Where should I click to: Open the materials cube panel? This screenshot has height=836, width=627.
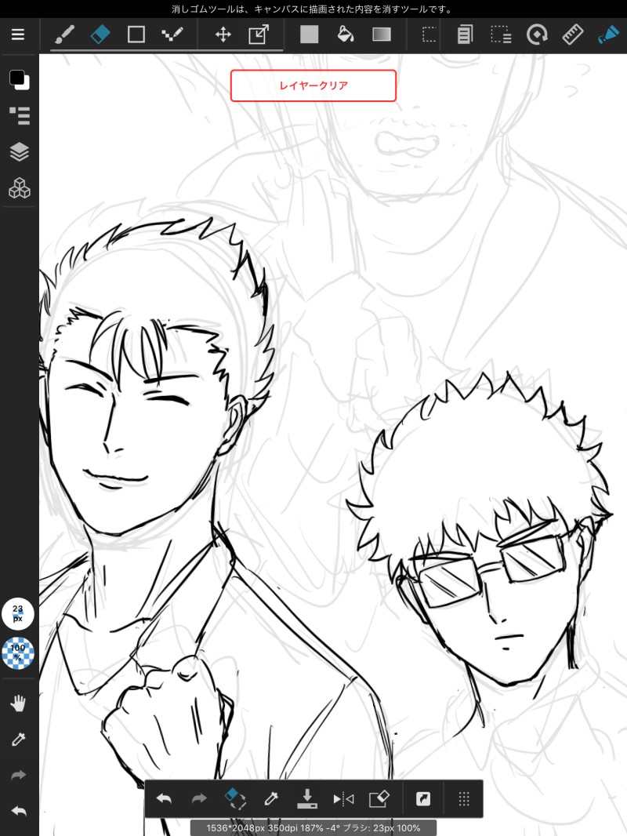pos(19,187)
